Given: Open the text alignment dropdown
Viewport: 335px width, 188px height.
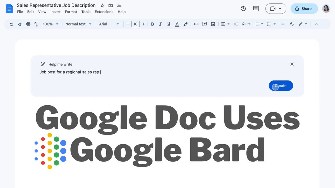Looking at the screenshot, I should (225, 24).
